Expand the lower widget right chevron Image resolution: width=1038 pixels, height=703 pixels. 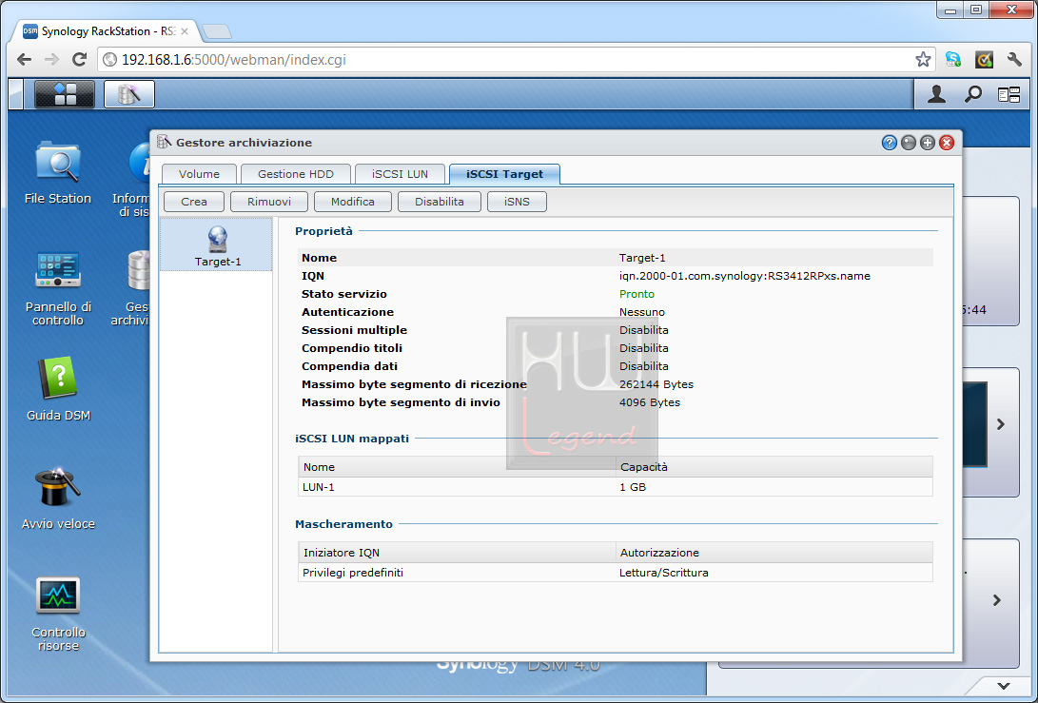coord(996,600)
